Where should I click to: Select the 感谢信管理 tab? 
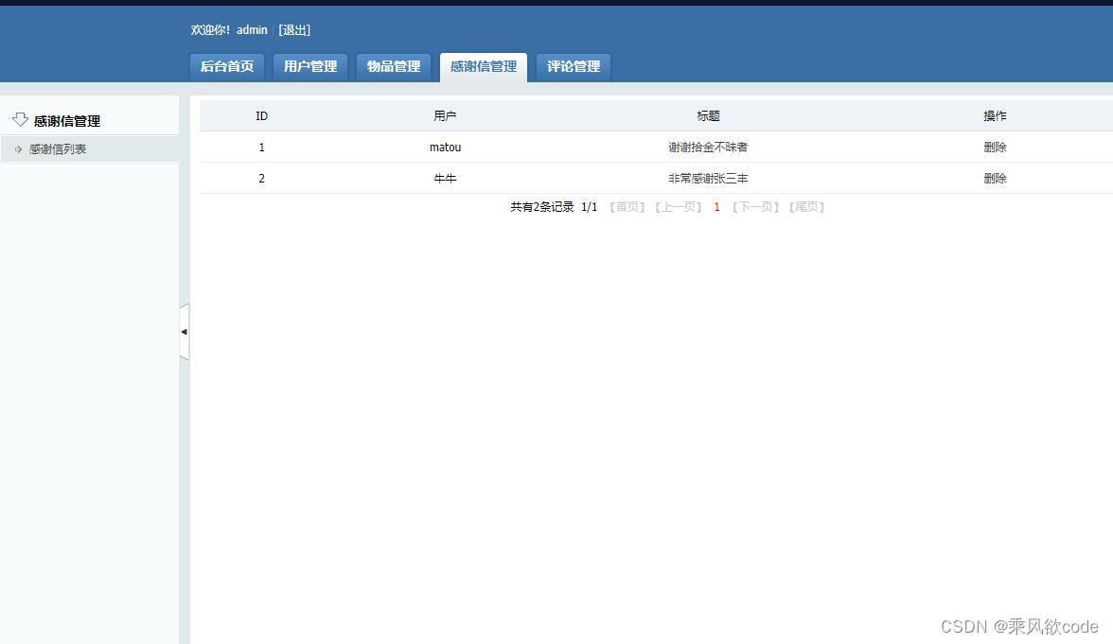484,66
